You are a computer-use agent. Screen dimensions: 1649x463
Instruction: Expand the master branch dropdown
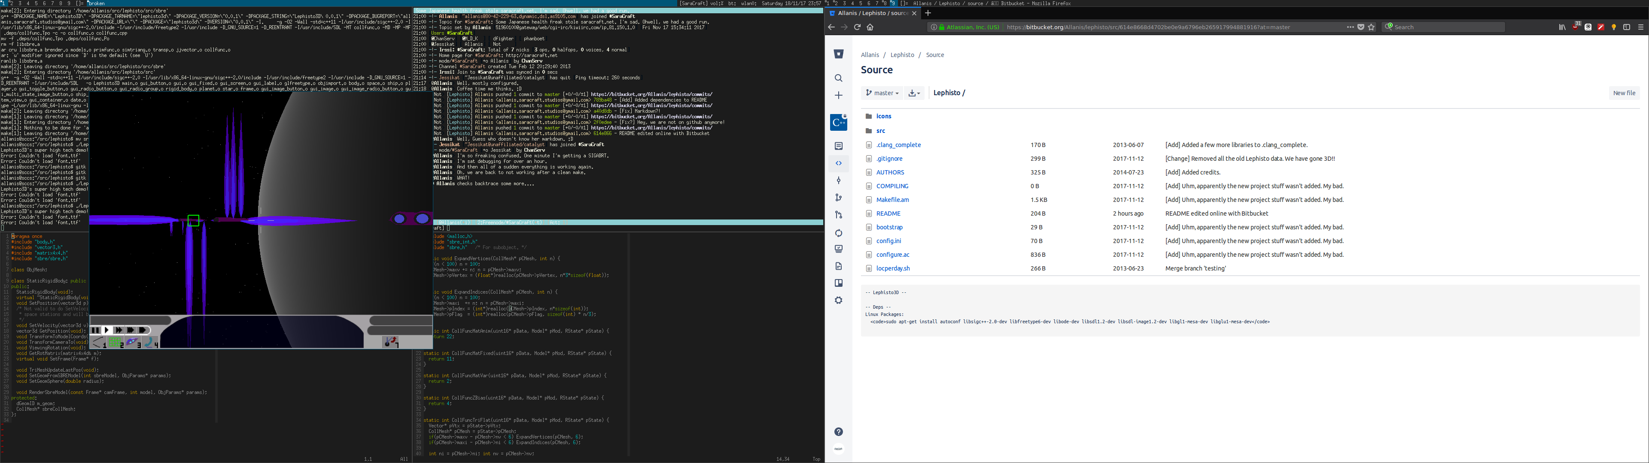882,93
